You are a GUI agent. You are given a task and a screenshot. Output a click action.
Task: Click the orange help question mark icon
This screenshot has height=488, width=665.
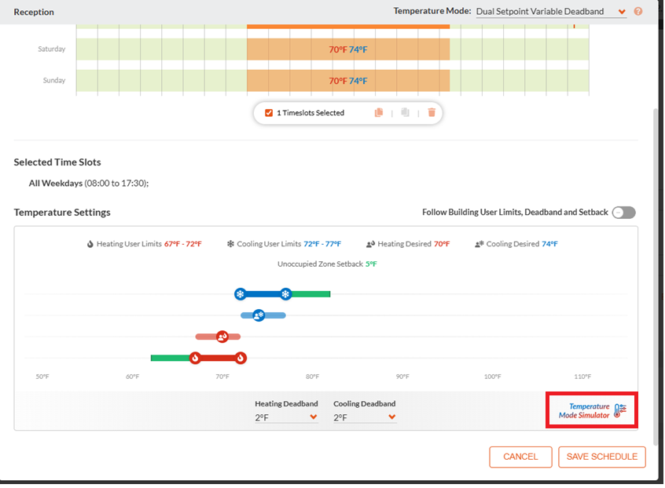[x=637, y=12]
